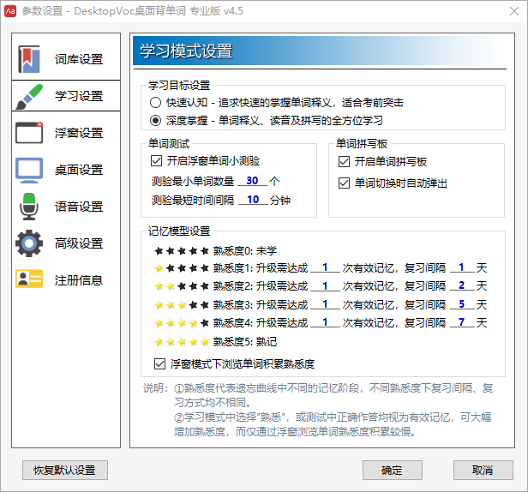Edit 熟悉度4 review interval value 7
This screenshot has width=528, height=492.
click(462, 322)
